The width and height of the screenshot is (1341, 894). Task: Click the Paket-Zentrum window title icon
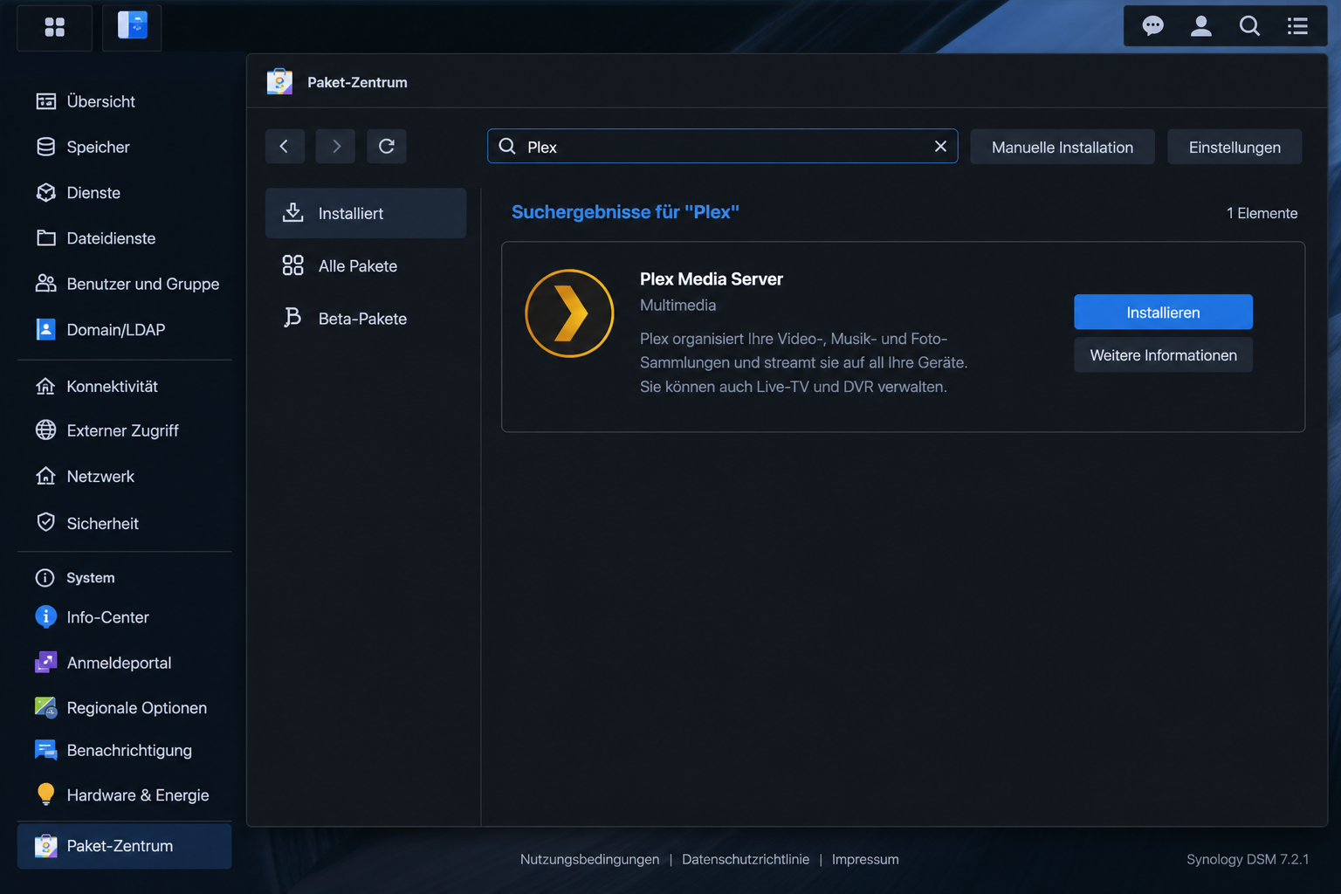(279, 82)
